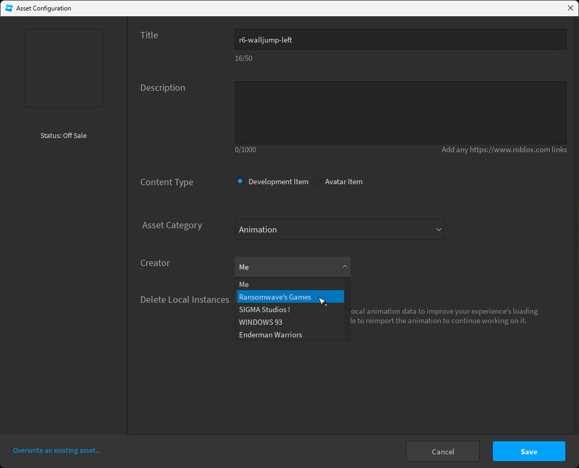The image size is (579, 468).
Task: Choose Ransomwave's Games as creator
Action: [x=290, y=296]
